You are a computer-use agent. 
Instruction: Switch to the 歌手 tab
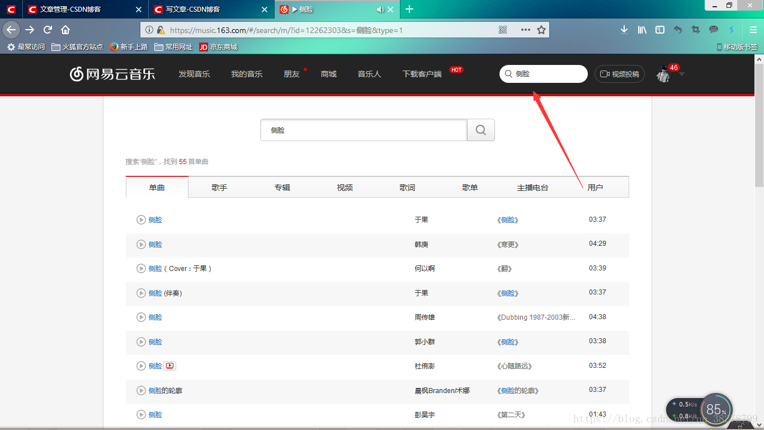[x=220, y=188]
